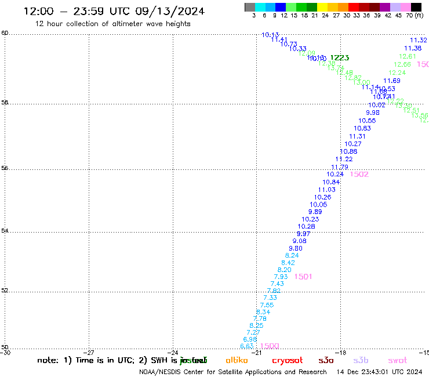Image resolution: width=429 pixels, height=377 pixels.
Task: Click the -27 longitude axis label
Action: 89,353
